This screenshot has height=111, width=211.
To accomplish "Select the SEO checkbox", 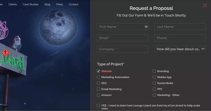I will [x=98, y=83].
